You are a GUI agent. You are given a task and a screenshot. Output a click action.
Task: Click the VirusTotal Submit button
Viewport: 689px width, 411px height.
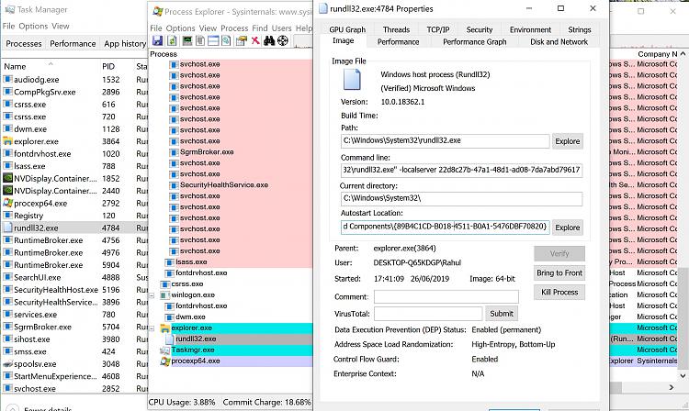[502, 314]
